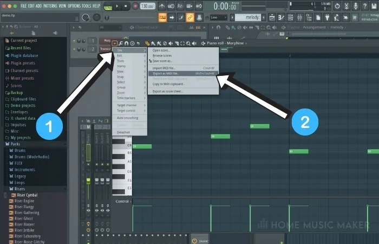Toggle channel 1 mute LED

pyautogui.click(x=74, y=41)
